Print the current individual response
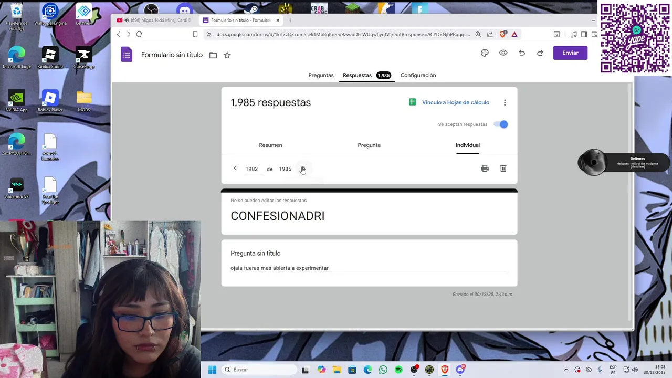Image resolution: width=672 pixels, height=378 pixels. pos(485,169)
